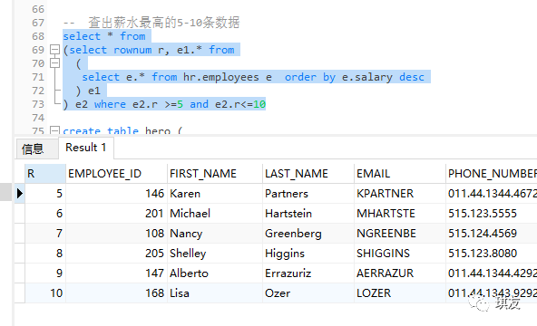Click the where clause on line 73
The width and height of the screenshot is (537, 326).
click(x=180, y=104)
